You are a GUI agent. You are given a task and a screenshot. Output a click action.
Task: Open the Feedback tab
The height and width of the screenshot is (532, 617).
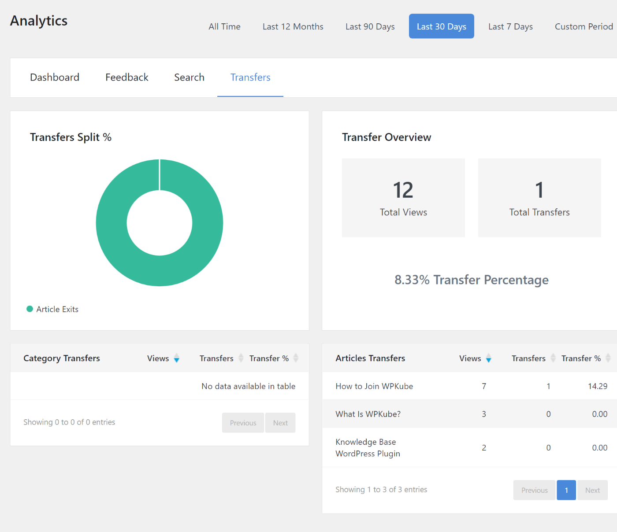pos(127,78)
